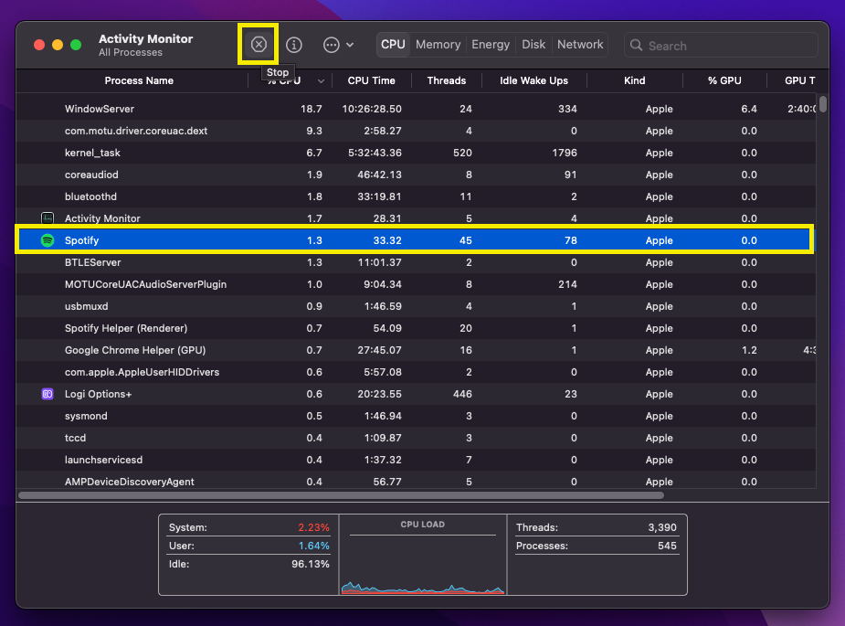
Task: Click the horizontal scrollbar at bottom
Action: 341,495
